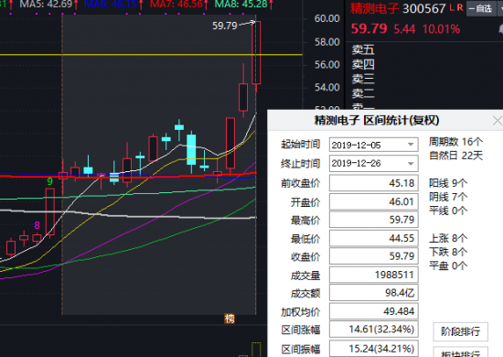Click the 59.79 high price label on chart
This screenshot has width=503, height=357.
[225, 26]
